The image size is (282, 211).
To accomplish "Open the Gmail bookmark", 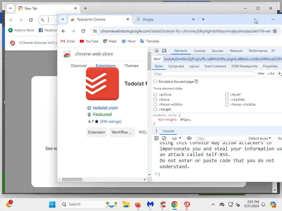I will (x=68, y=41).
